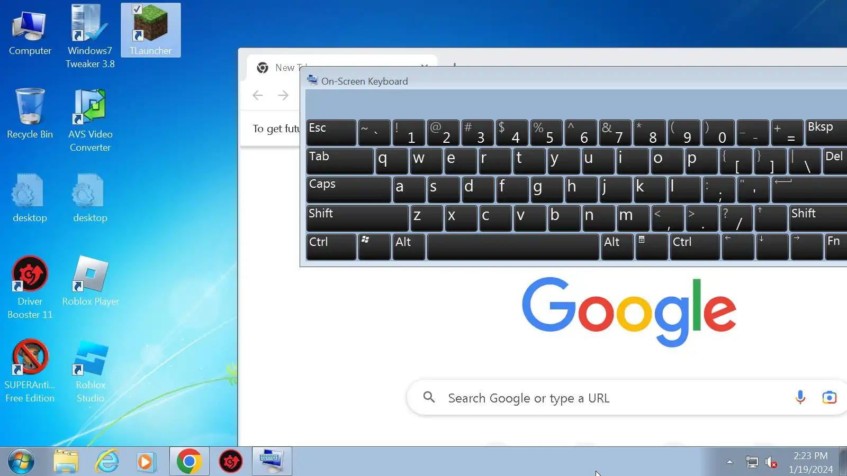The height and width of the screenshot is (476, 847).
Task: Click the m key on keyboard
Action: point(633,218)
